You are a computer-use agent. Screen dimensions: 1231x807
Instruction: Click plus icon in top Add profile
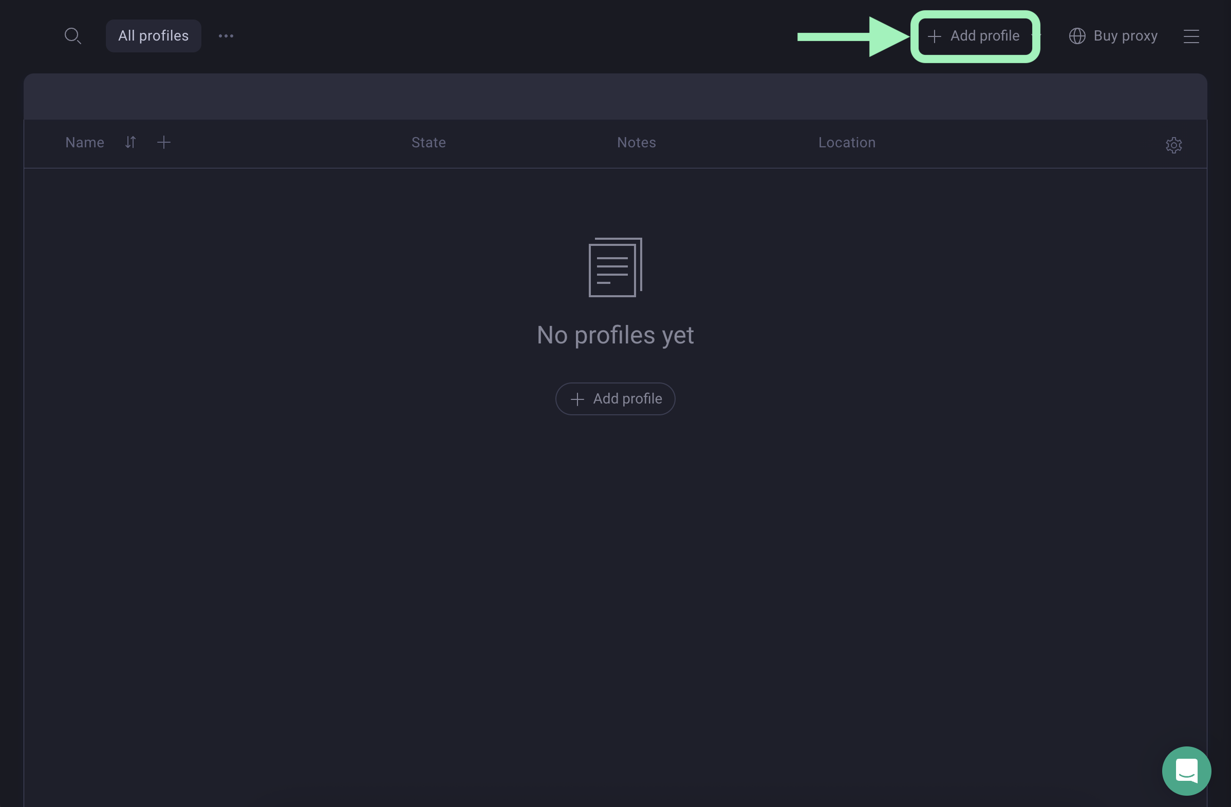point(934,36)
